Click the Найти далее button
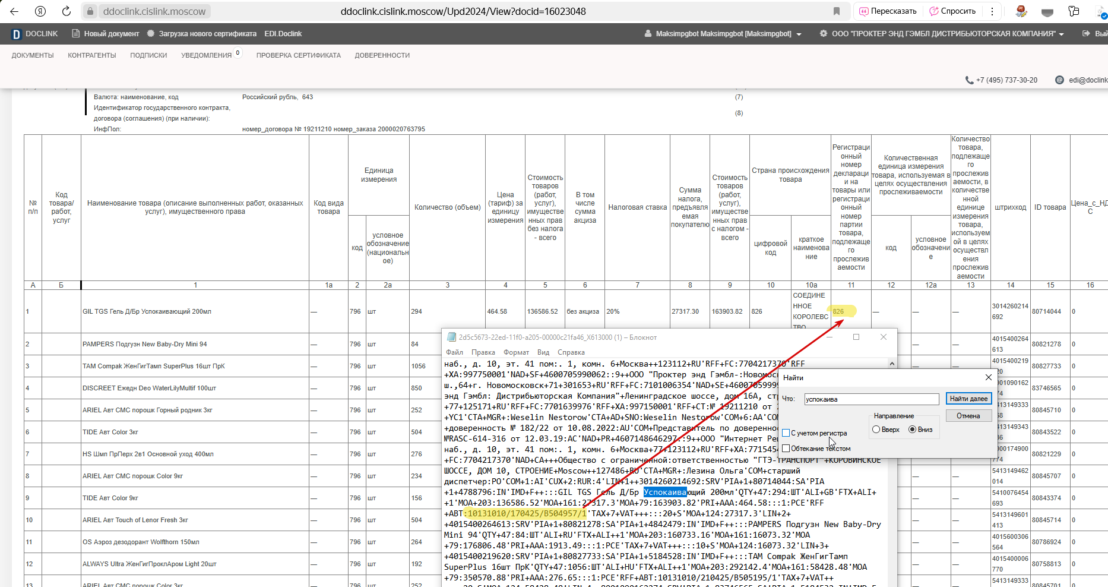1108x587 pixels. point(968,399)
